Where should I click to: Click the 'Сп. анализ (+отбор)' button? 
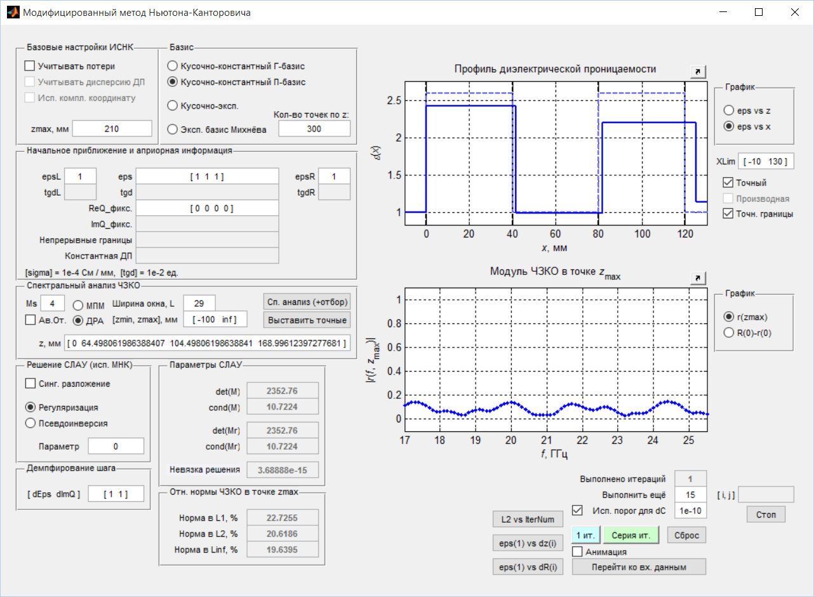[x=307, y=301]
